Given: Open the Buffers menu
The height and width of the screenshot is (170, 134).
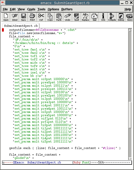Looking at the screenshot, I should pos(67,9).
